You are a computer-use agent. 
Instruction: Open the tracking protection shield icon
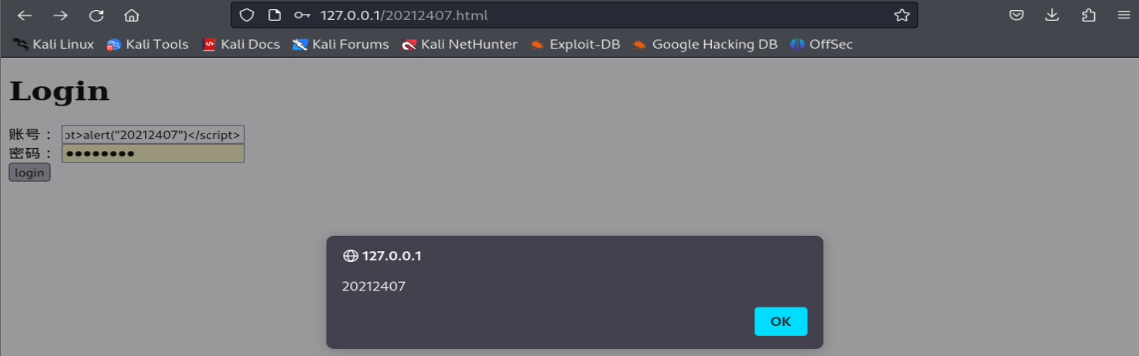click(x=247, y=15)
